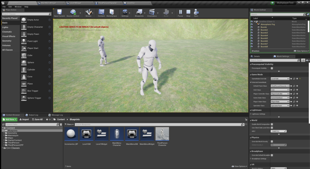Select the ThirdPersonCharacter asset thumbnail

tap(162, 134)
